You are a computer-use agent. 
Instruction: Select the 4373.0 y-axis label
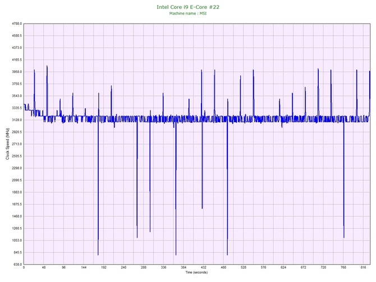pos(17,48)
